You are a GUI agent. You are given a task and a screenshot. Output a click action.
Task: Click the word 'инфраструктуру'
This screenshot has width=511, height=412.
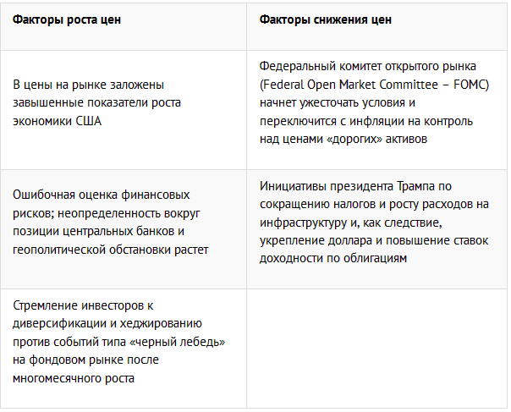pyautogui.click(x=305, y=223)
